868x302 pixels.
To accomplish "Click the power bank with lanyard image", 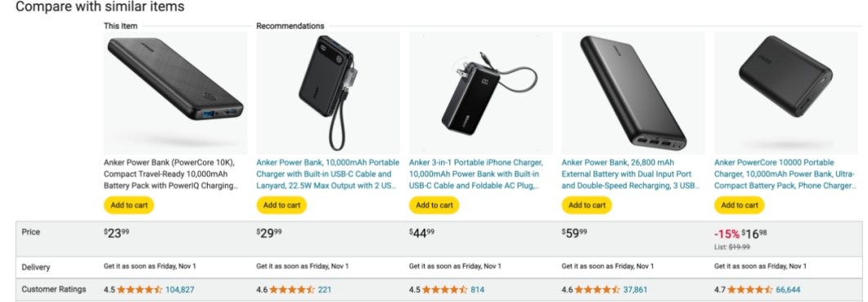I will coord(328,93).
